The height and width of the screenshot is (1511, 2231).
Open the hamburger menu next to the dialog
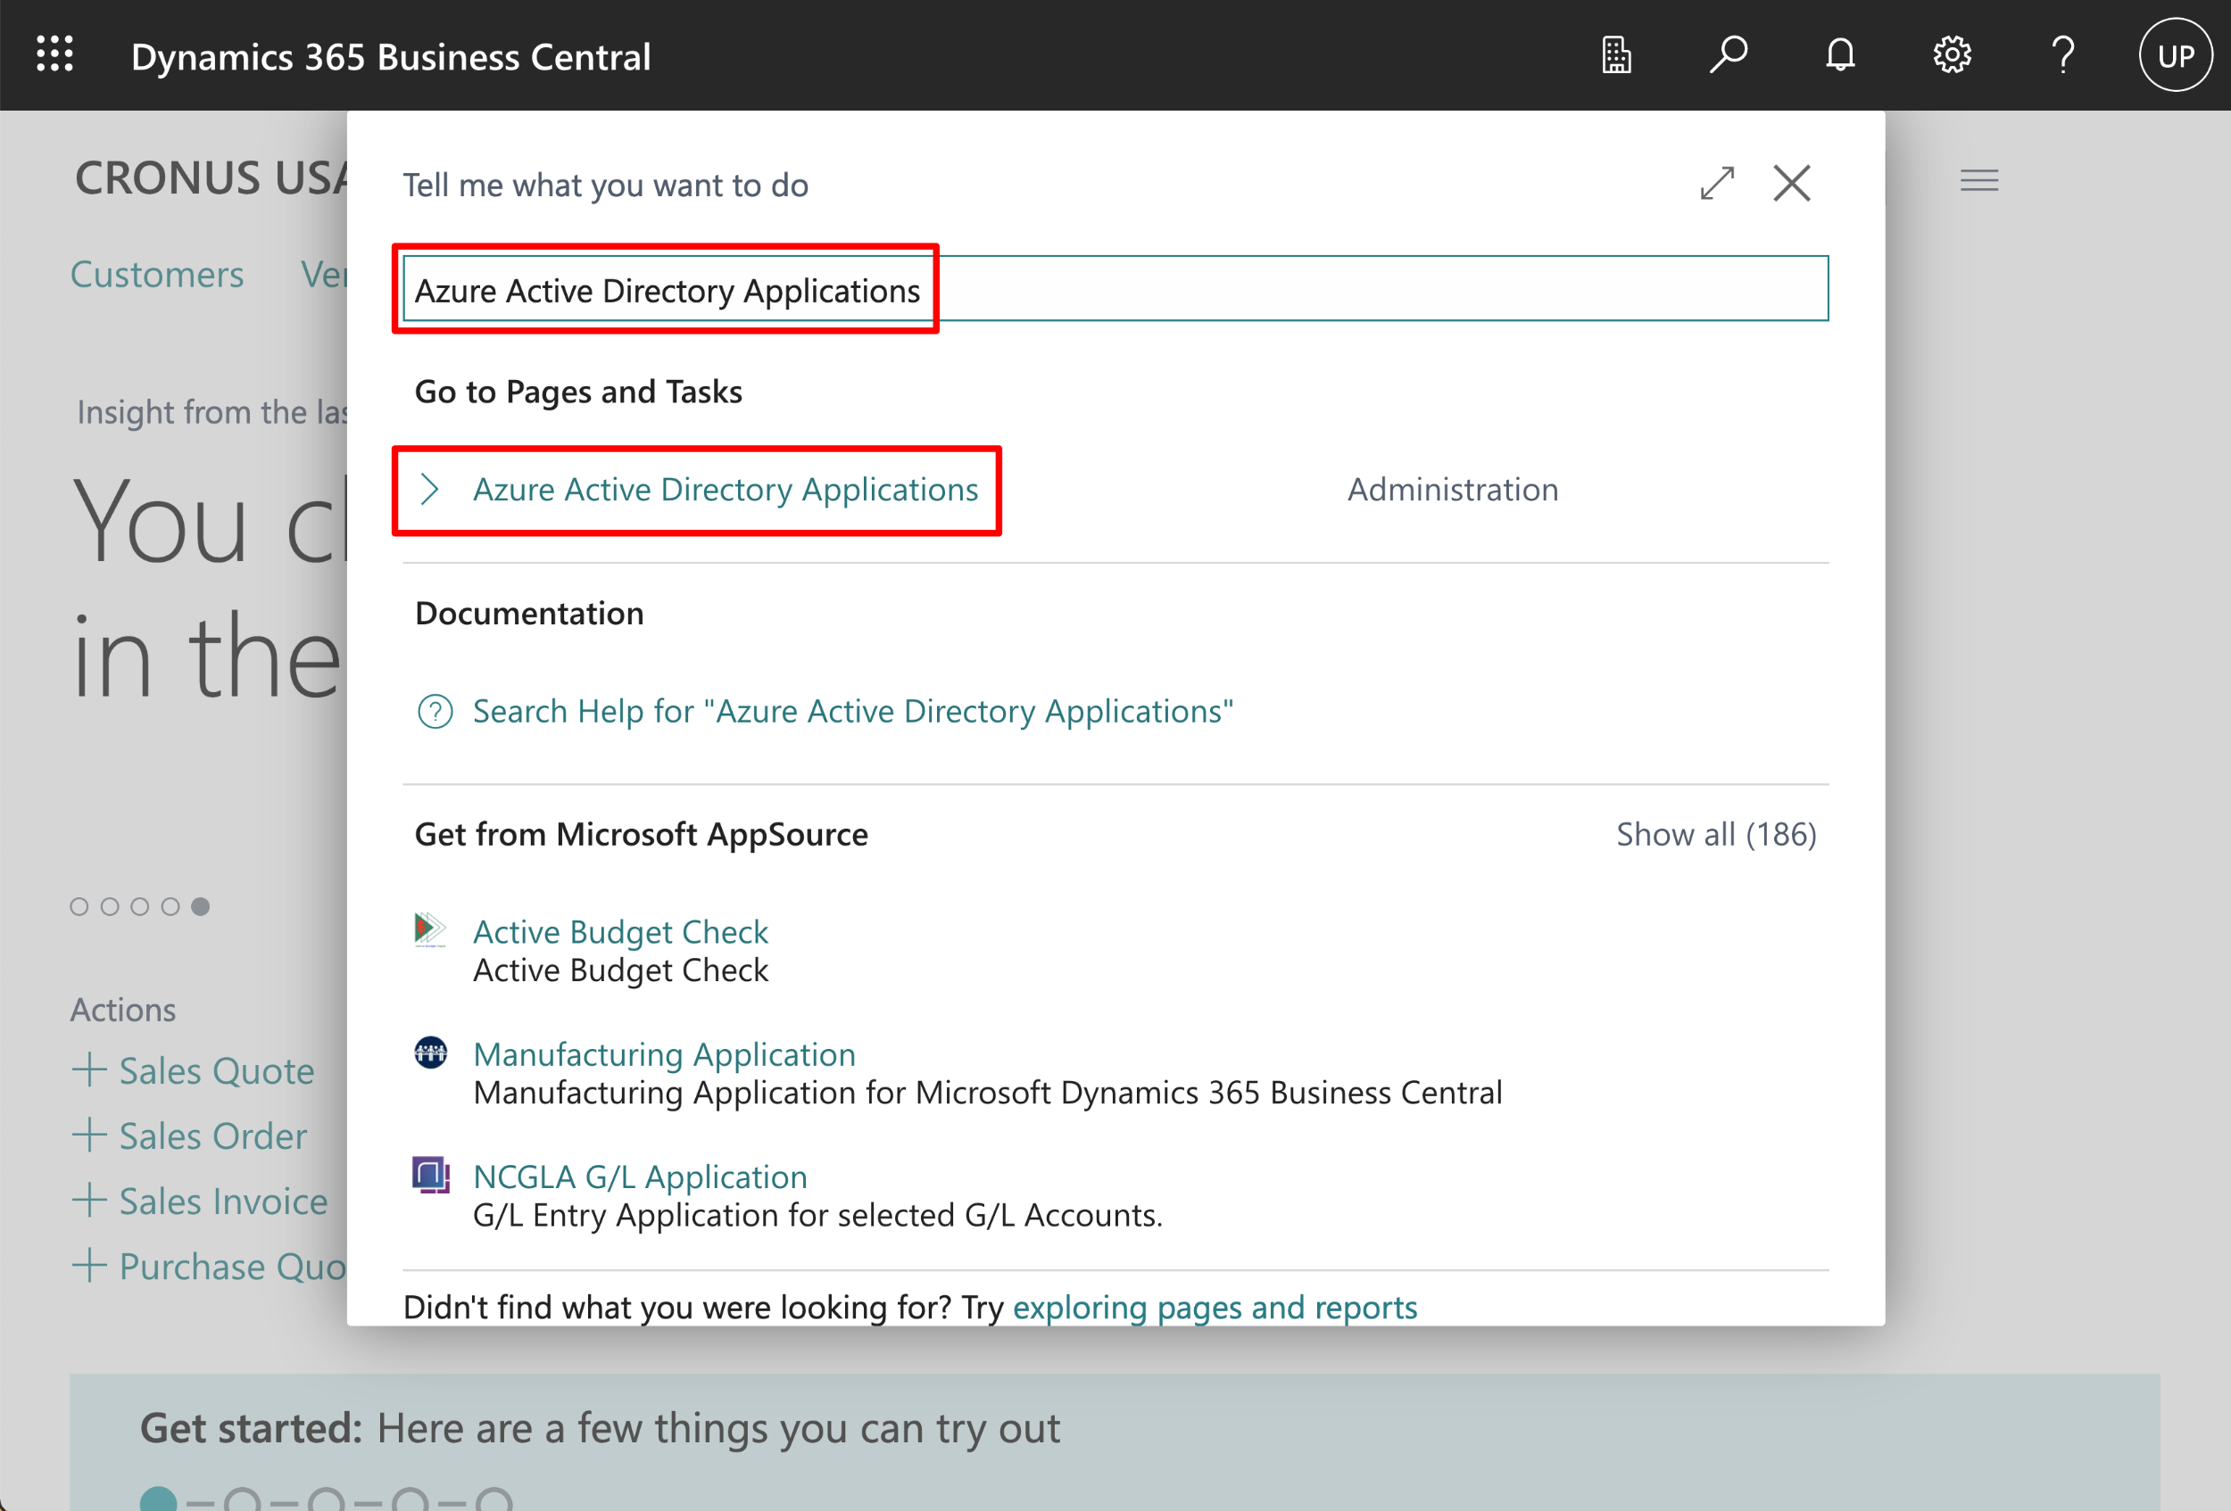coord(1979,180)
